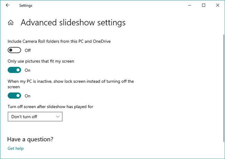Click the Settings window title text
This screenshot has width=225, height=159.
point(26,6)
